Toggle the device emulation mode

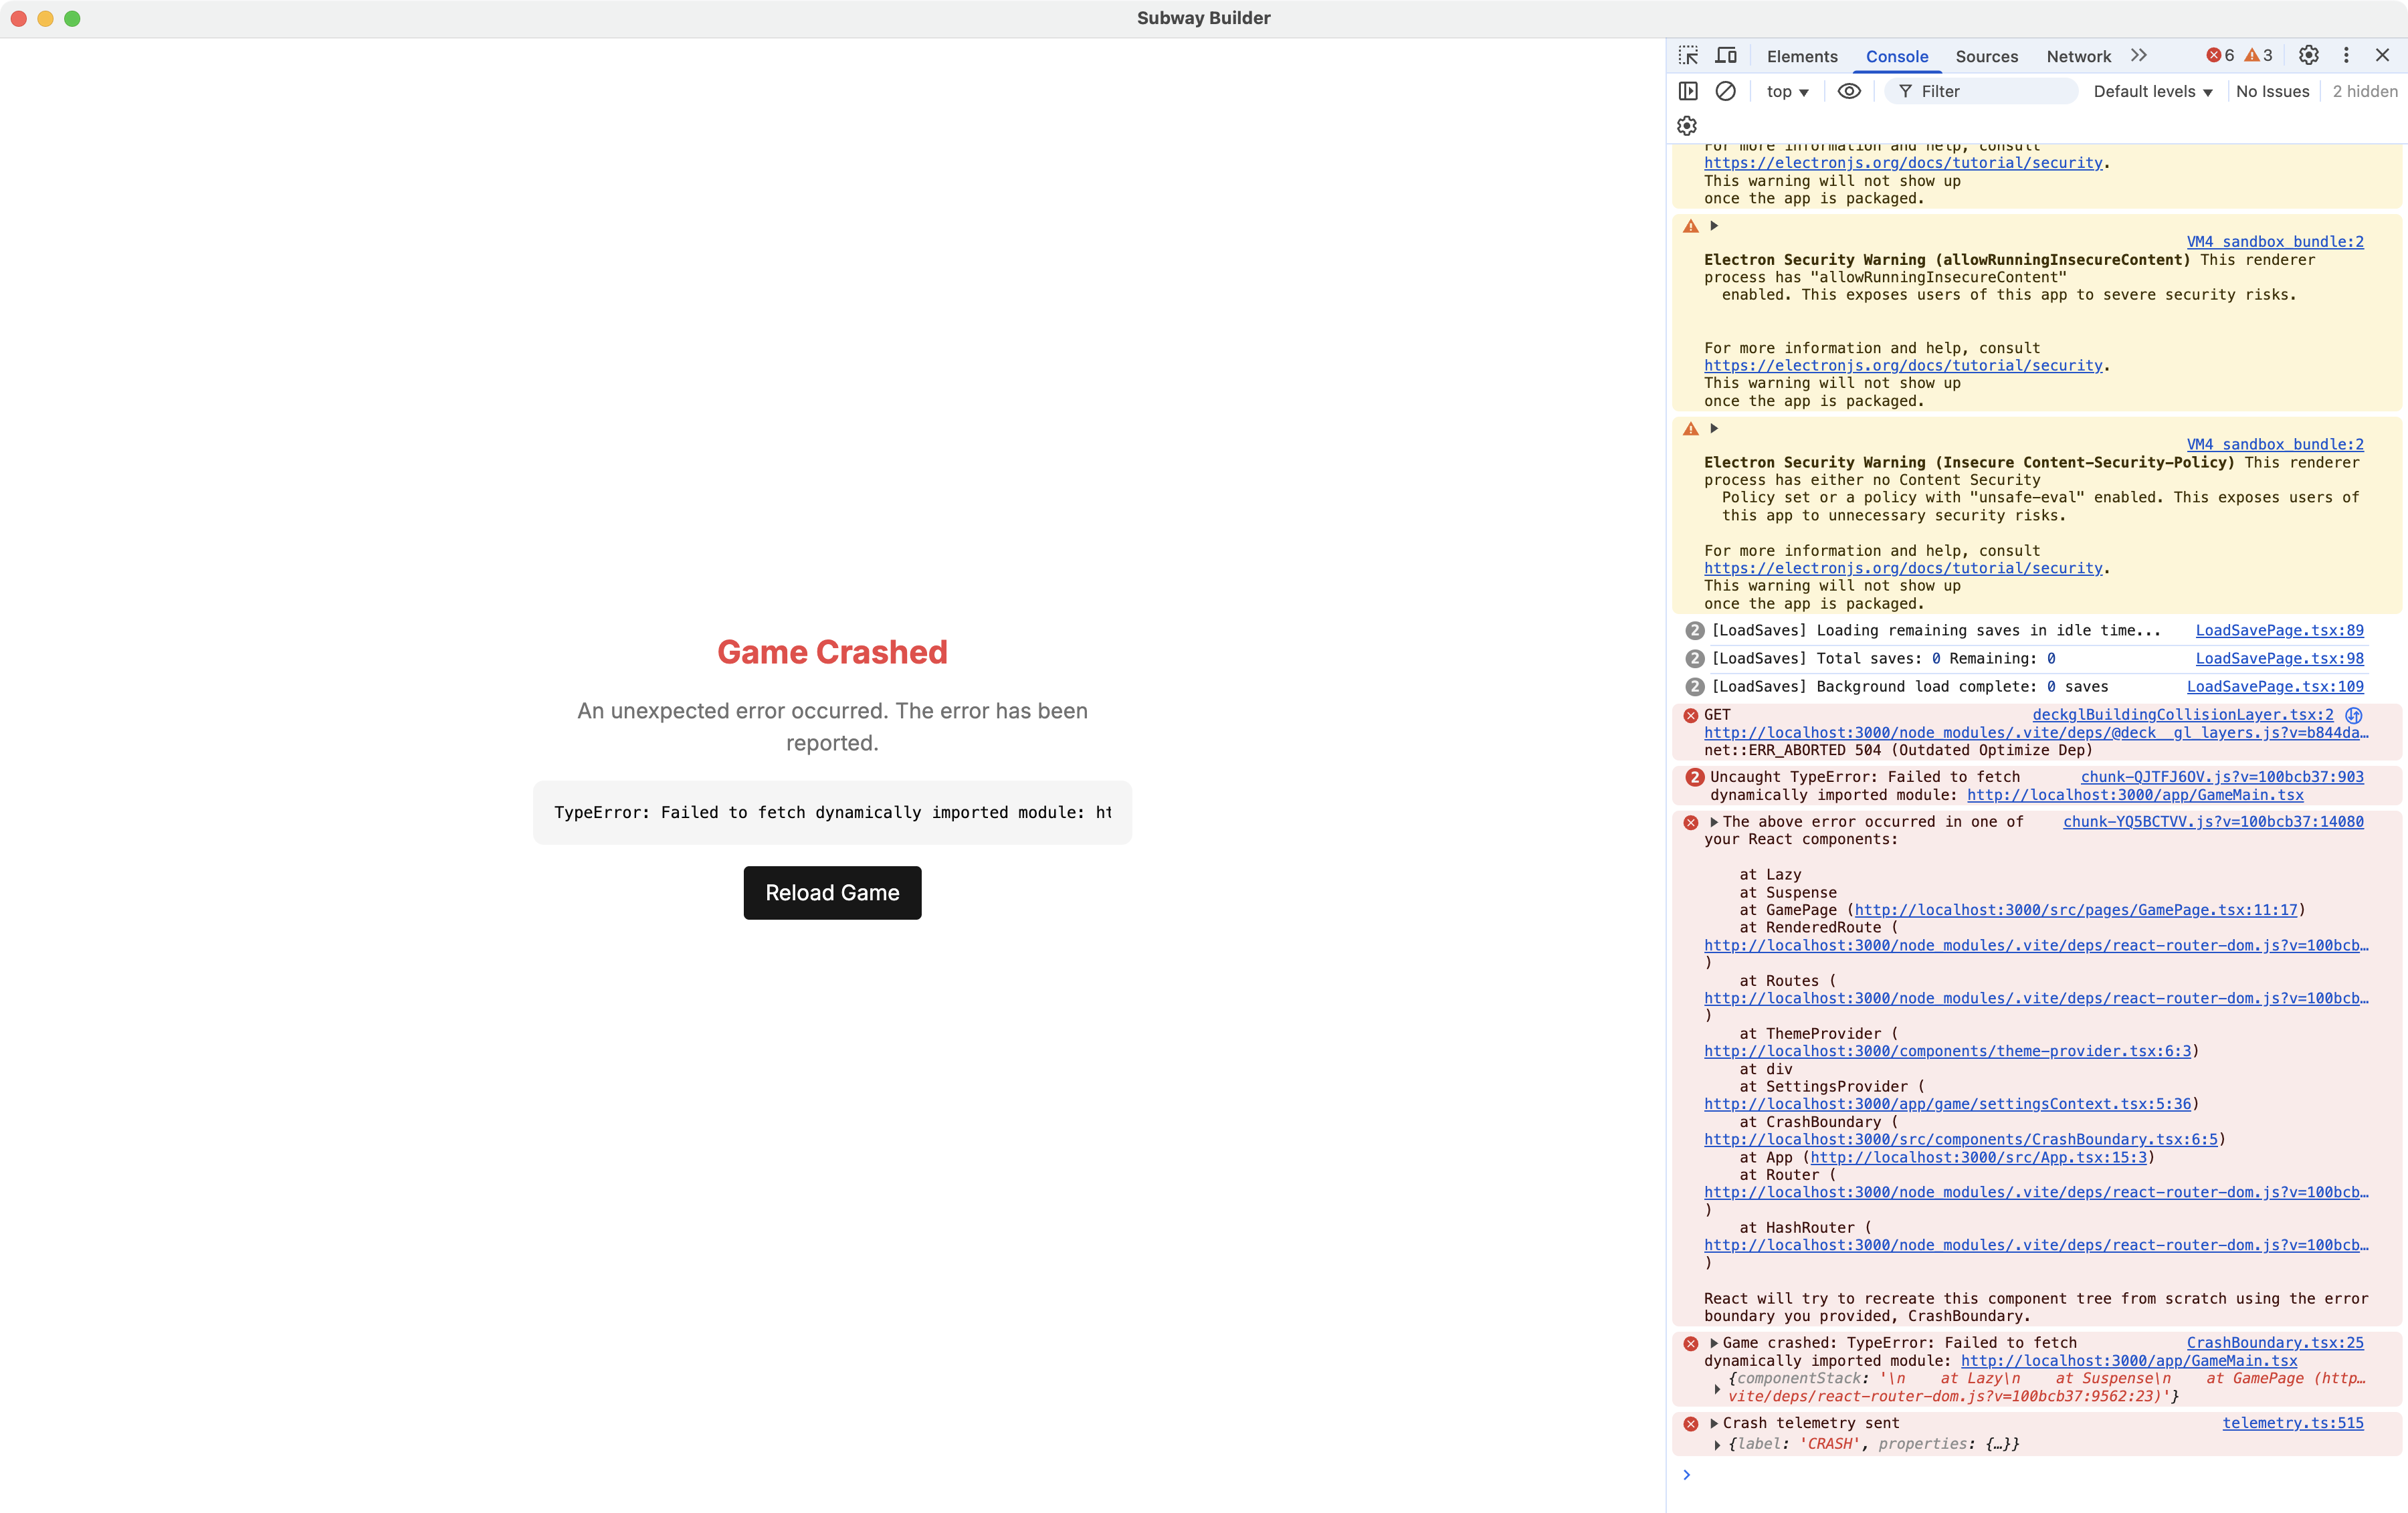(1726, 56)
